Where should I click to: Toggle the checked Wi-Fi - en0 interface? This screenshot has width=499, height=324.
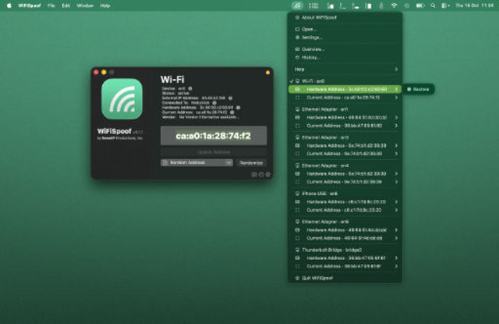345,81
